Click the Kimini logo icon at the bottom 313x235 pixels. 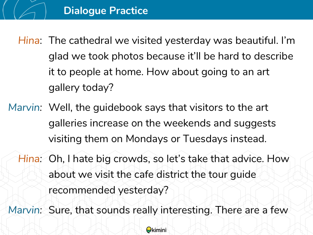coord(149,230)
